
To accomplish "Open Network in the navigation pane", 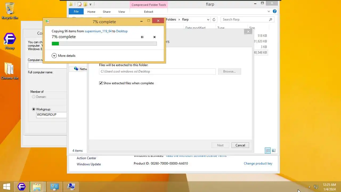I will [x=80, y=69].
